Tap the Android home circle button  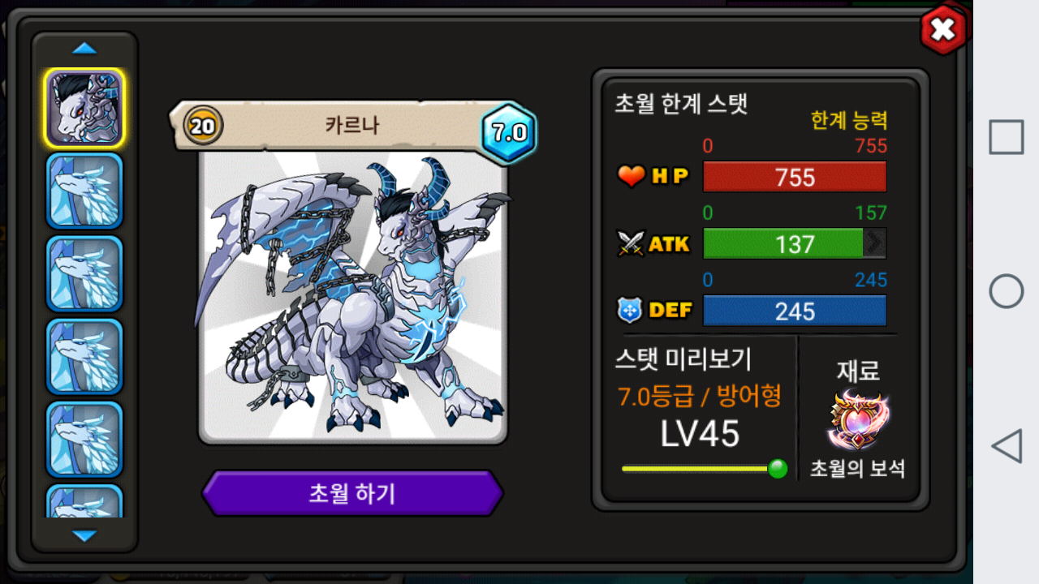point(1007,290)
